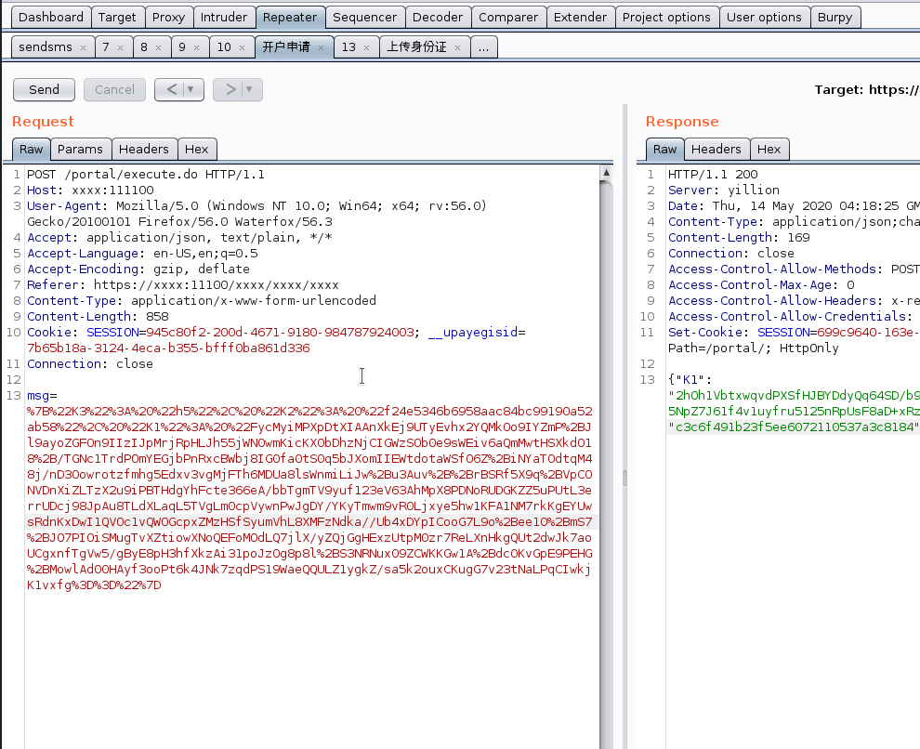Select repeater tab 7
The width and height of the screenshot is (920, 749).
(x=106, y=46)
